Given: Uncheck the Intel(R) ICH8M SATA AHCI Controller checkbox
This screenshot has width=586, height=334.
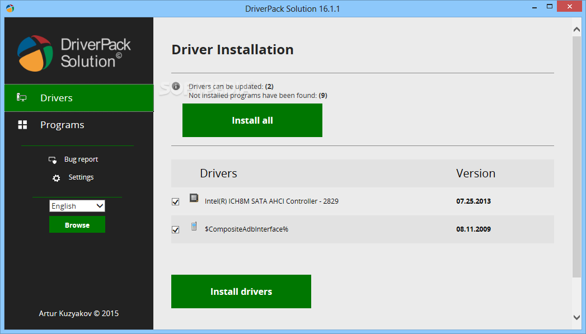Looking at the screenshot, I should 175,202.
